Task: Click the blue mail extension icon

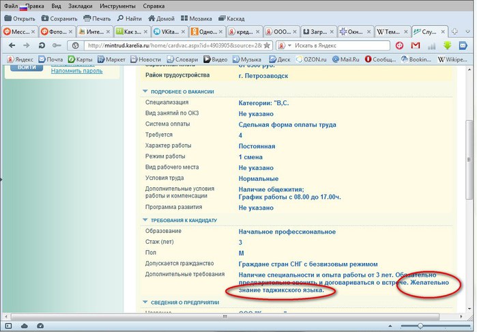Action: (463, 46)
